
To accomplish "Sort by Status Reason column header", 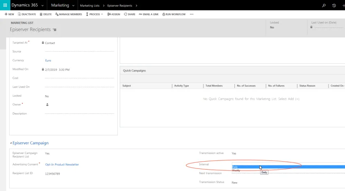I will point(307,86).
